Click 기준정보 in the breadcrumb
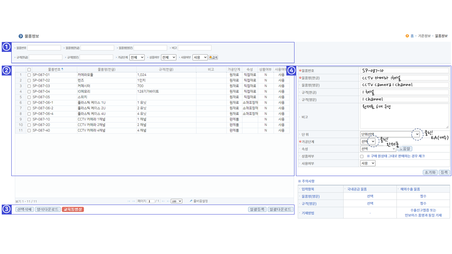Image resolution: width=452 pixels, height=254 pixels. point(424,36)
